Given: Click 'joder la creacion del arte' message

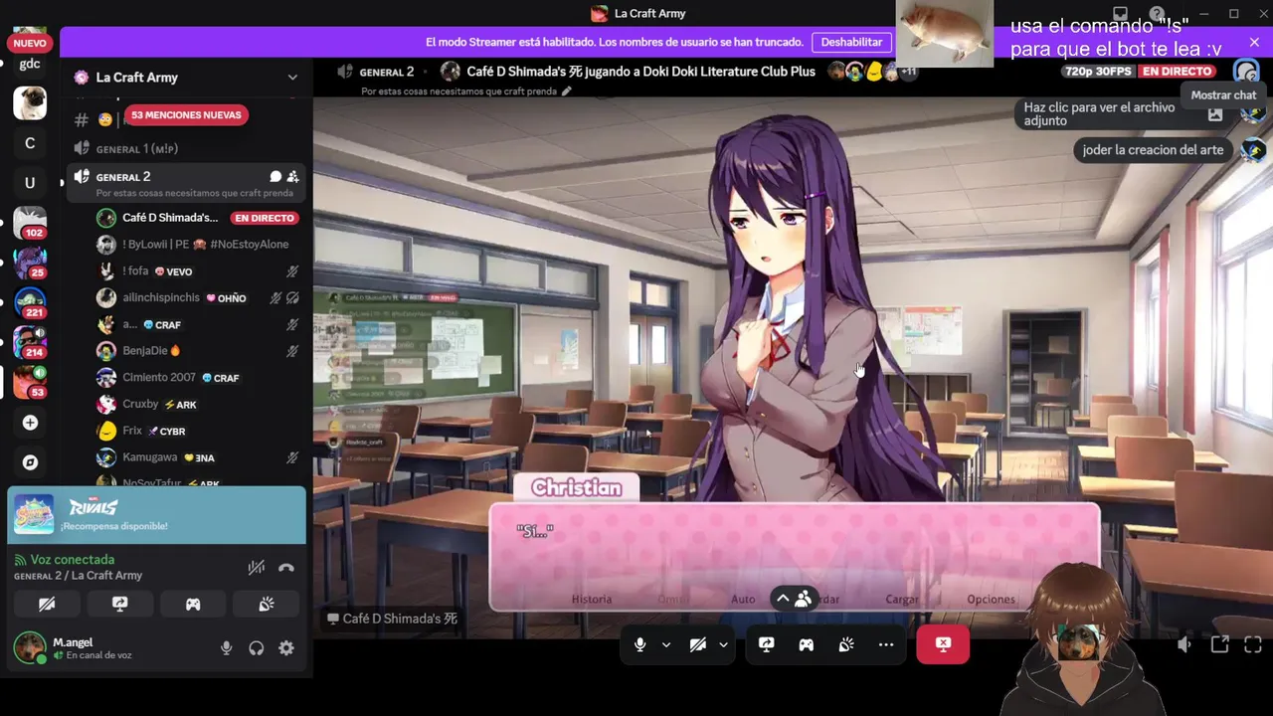Looking at the screenshot, I should [x=1153, y=150].
